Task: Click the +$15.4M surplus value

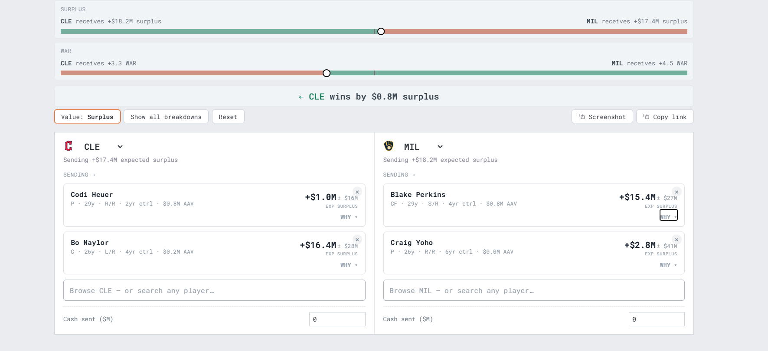Action: 637,197
